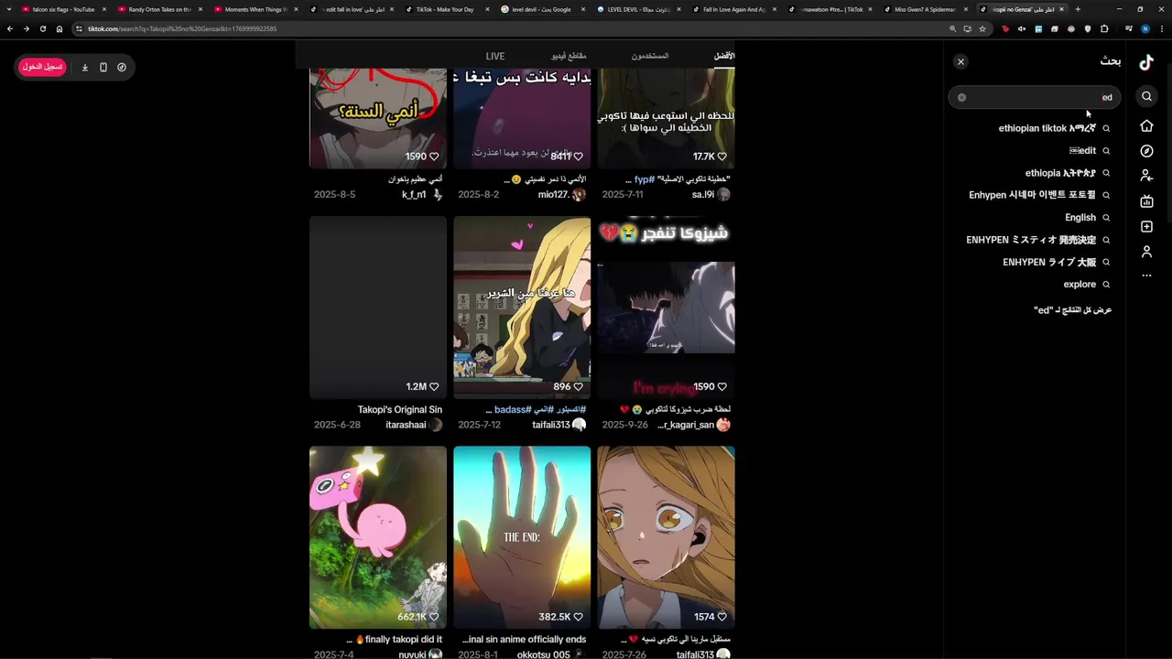
Task: Switch to 'level devil' Google tab
Action: point(540,9)
